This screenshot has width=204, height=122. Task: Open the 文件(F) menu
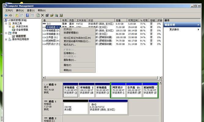point(9,10)
